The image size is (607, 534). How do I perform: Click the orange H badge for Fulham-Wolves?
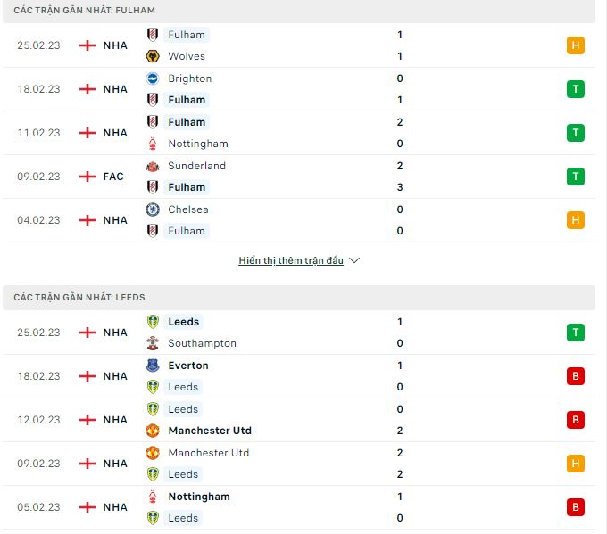click(x=575, y=45)
